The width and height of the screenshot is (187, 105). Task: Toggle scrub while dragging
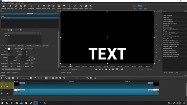pos(50,78)
